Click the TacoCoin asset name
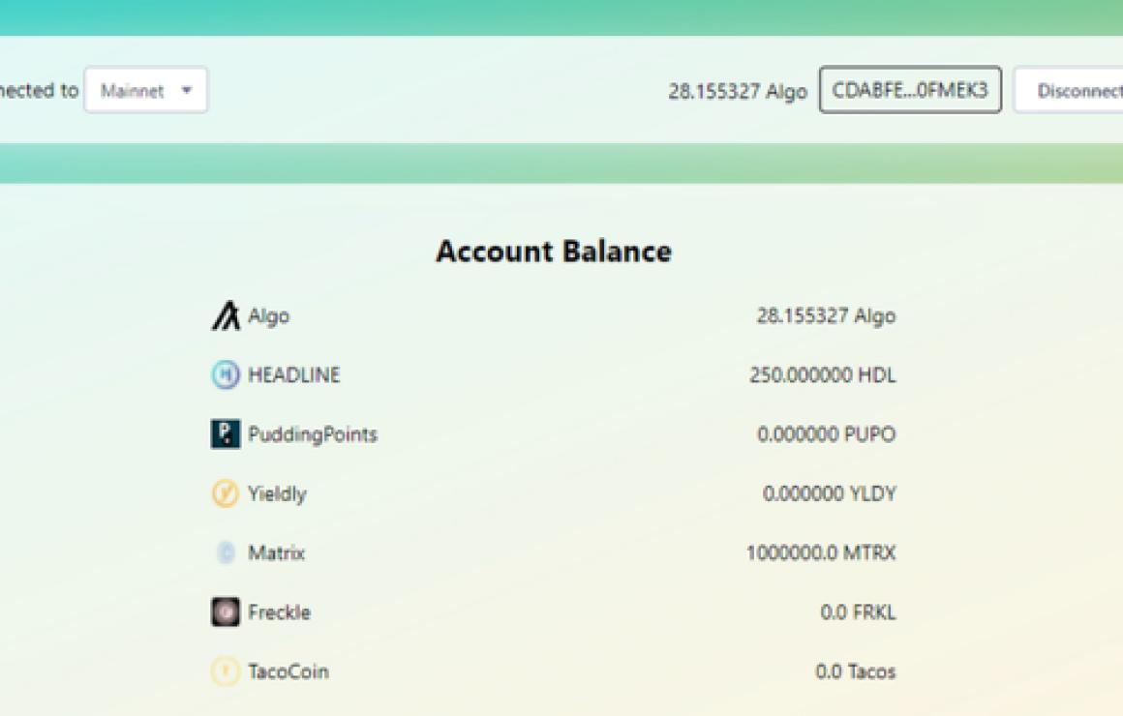Image resolution: width=1123 pixels, height=716 pixels. [288, 671]
